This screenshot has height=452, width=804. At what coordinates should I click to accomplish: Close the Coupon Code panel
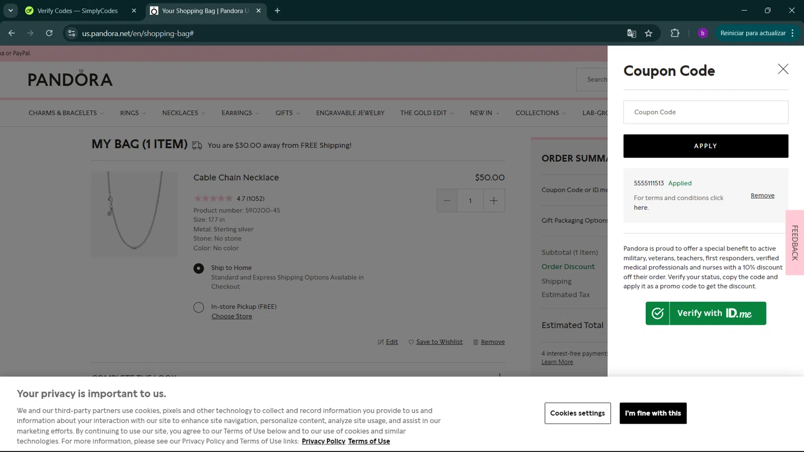coord(783,69)
